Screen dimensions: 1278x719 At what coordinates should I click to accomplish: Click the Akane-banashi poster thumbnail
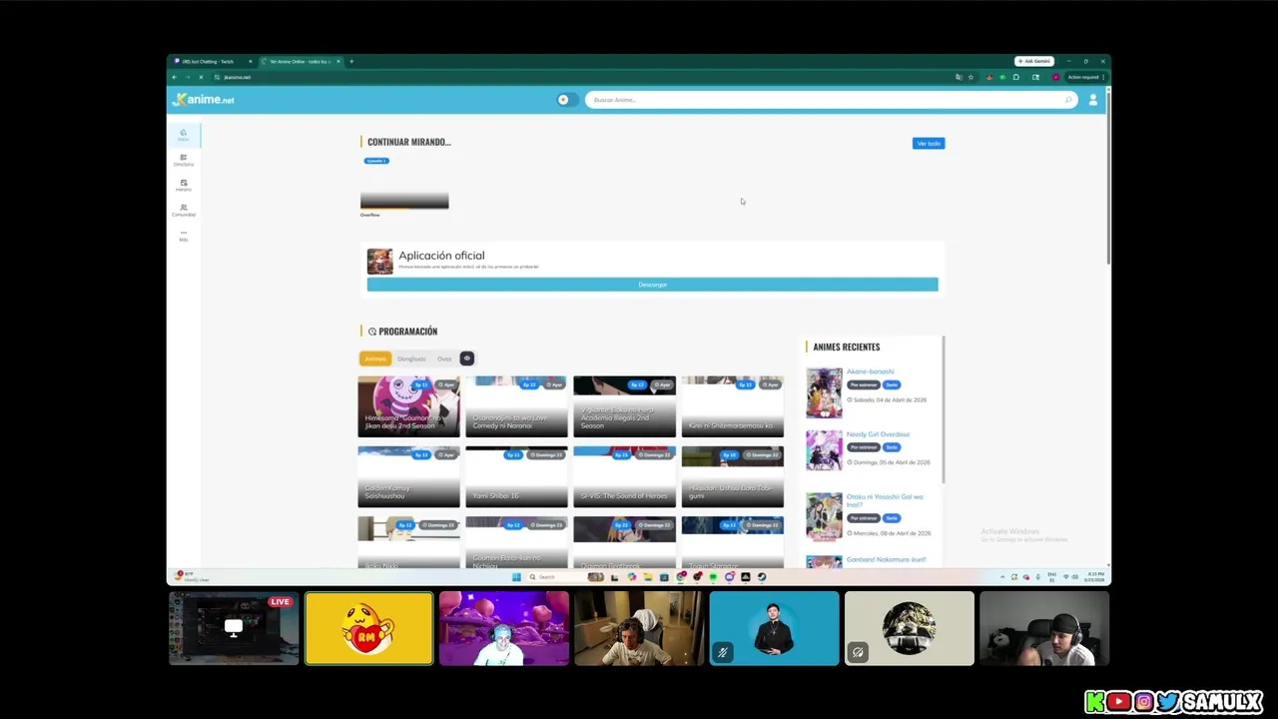[824, 391]
